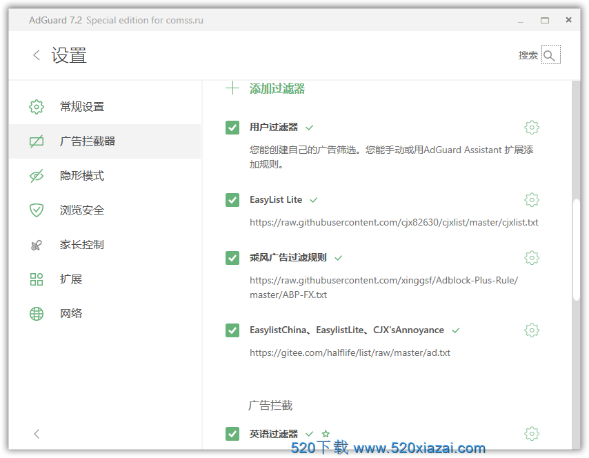This screenshot has height=458, width=589.
Task: Minimize the AdGuard window
Action: coord(520,21)
